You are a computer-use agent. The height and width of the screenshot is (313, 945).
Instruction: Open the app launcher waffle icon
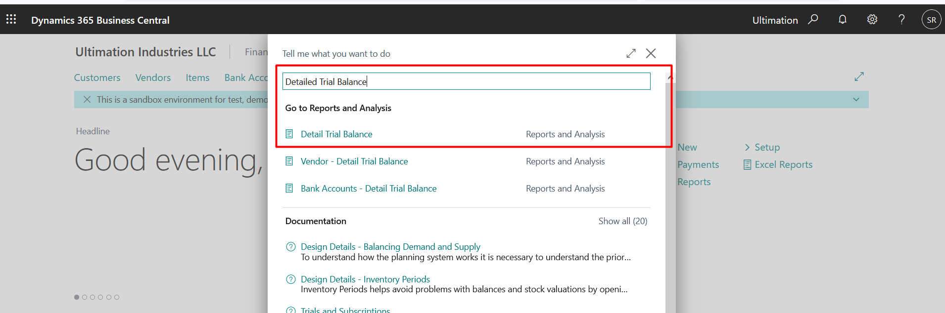point(11,19)
